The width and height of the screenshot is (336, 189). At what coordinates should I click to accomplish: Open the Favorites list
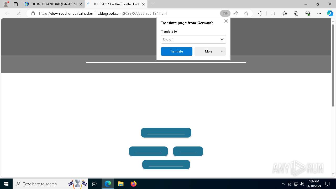(285, 13)
